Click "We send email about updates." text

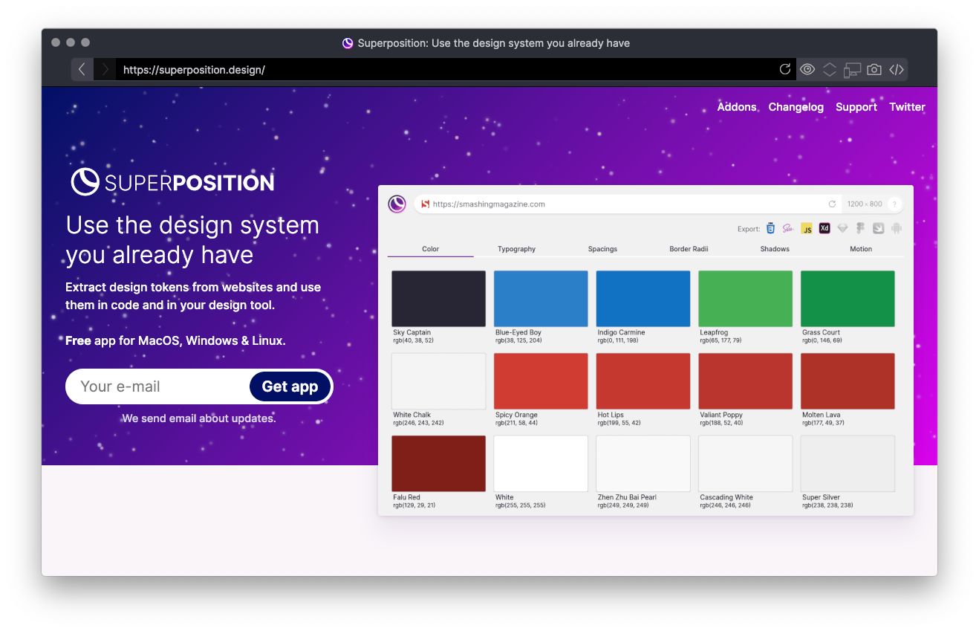(x=199, y=418)
